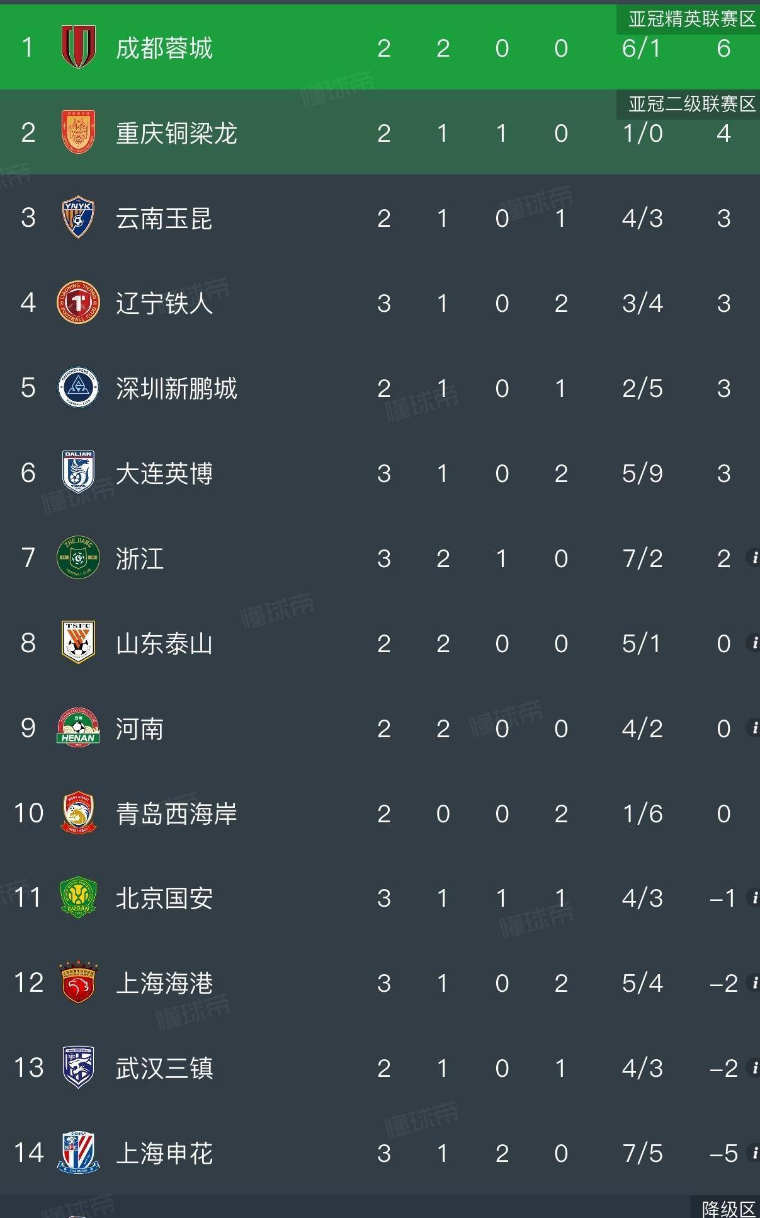The height and width of the screenshot is (1218, 760).
Task: Select the Liaoning Tieren (辽宁铁人) round crest
Action: 78,302
